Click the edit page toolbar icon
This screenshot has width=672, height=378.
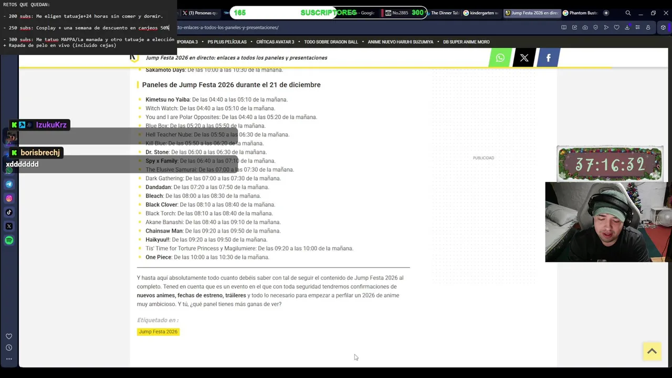point(574,27)
